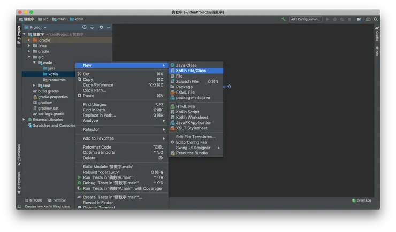The height and width of the screenshot is (232, 396).
Task: Click Reformat Code in context menu
Action: (97, 147)
